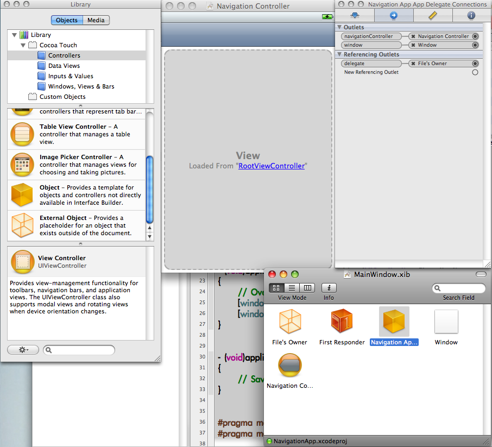Image resolution: width=492 pixels, height=447 pixels.
Task: Collapse the Cocoa Touch group
Action: tap(23, 45)
